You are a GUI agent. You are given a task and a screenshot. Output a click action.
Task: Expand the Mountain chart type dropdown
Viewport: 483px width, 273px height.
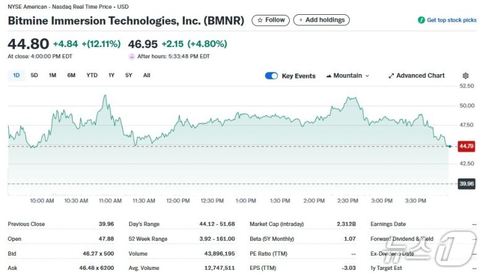(367, 76)
